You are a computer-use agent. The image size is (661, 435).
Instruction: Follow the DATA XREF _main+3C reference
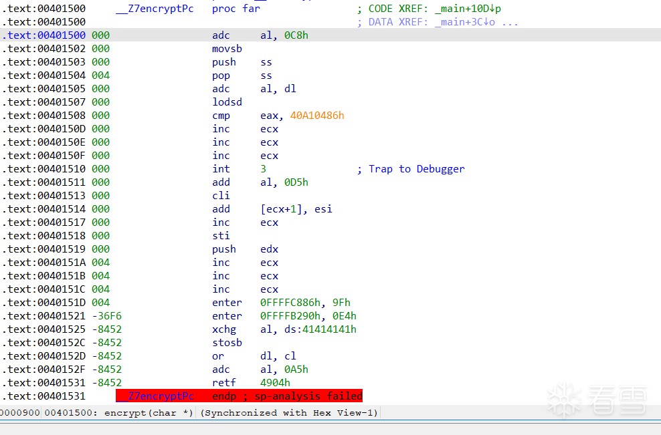[465, 22]
